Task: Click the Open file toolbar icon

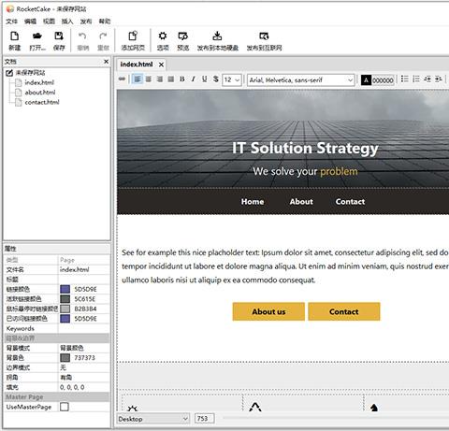Action: [37, 36]
